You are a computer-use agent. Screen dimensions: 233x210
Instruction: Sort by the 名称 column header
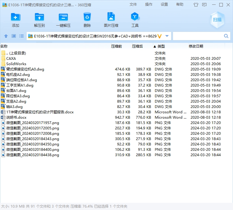(4, 46)
